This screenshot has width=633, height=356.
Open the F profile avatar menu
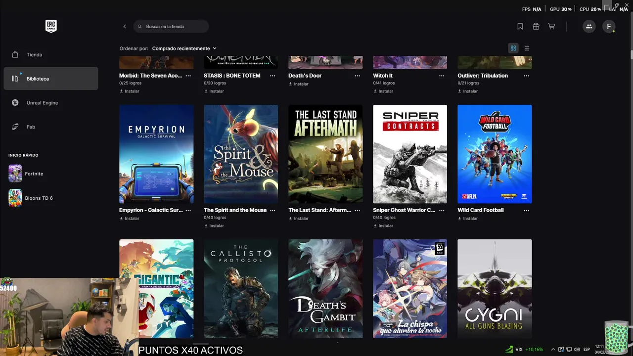[609, 26]
